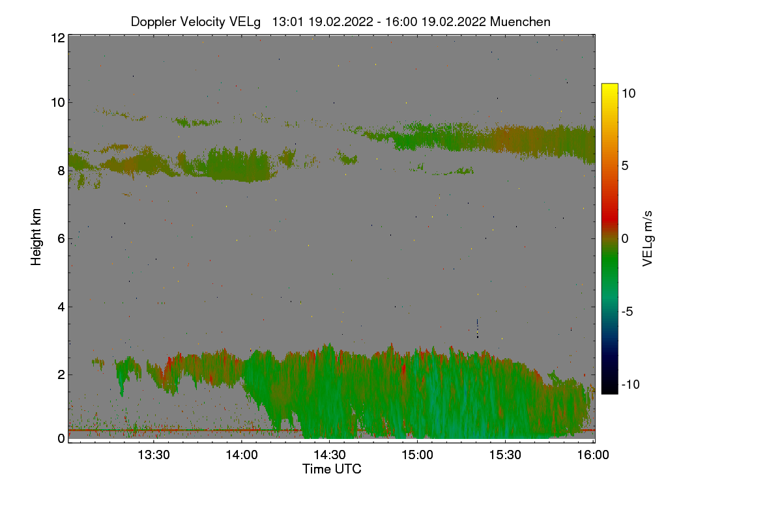
Task: Click height axis label '8'
Action: point(61,171)
